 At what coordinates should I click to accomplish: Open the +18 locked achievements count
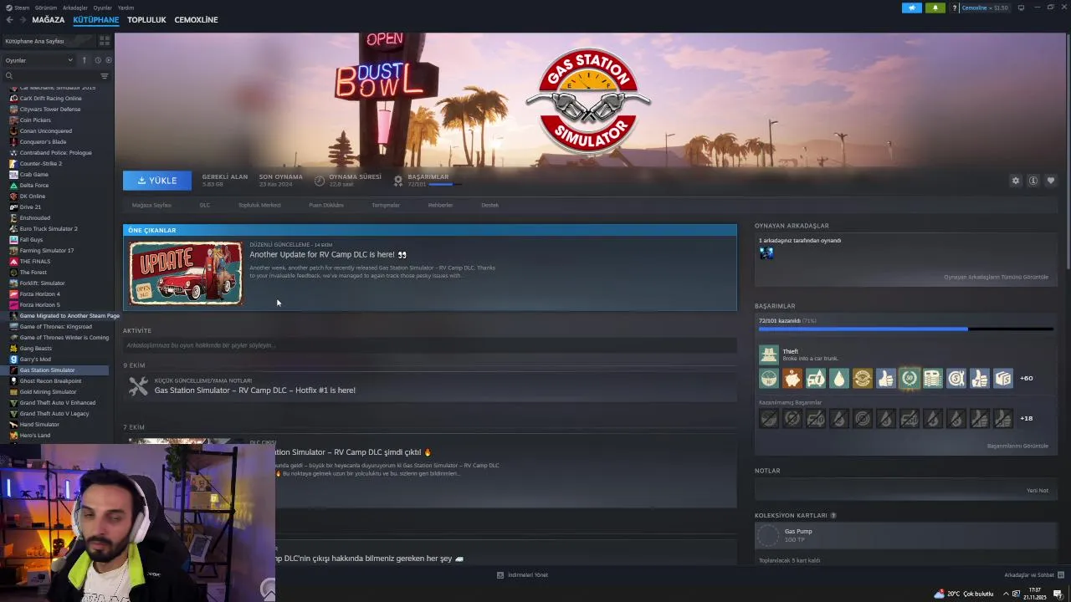tap(1026, 418)
